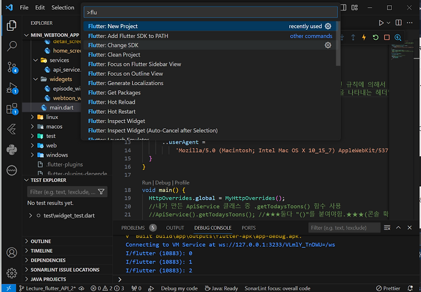Open the Customize Layout icon

coord(354,7)
